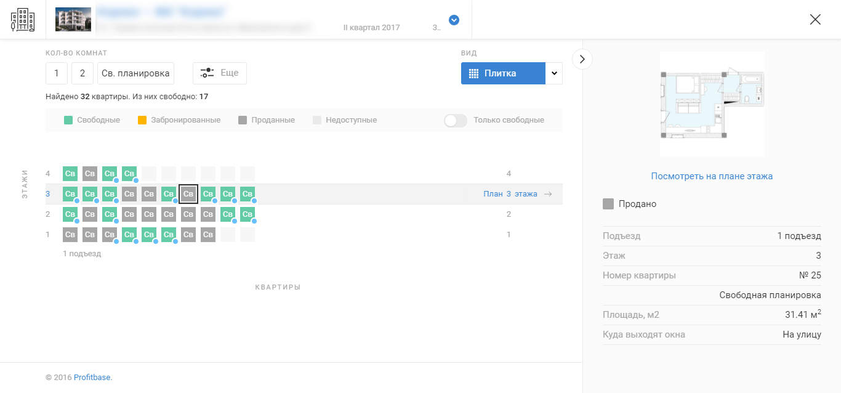Viewport: 841px width, 393px height.
Task: Click the building complex icon in header
Action: pyautogui.click(x=23, y=20)
